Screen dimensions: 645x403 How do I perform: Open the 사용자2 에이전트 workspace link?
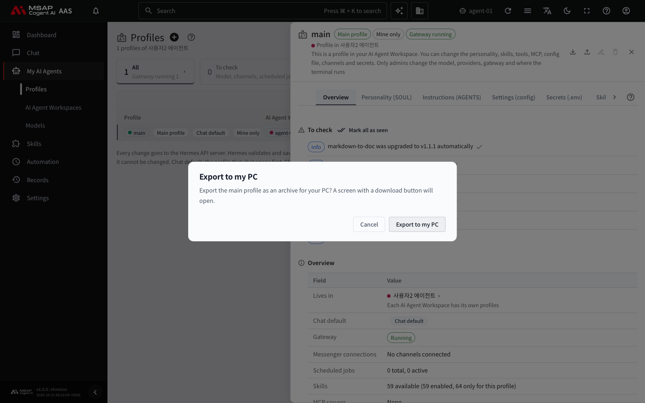(413, 296)
